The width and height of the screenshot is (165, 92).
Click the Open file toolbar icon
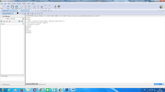[8, 7]
